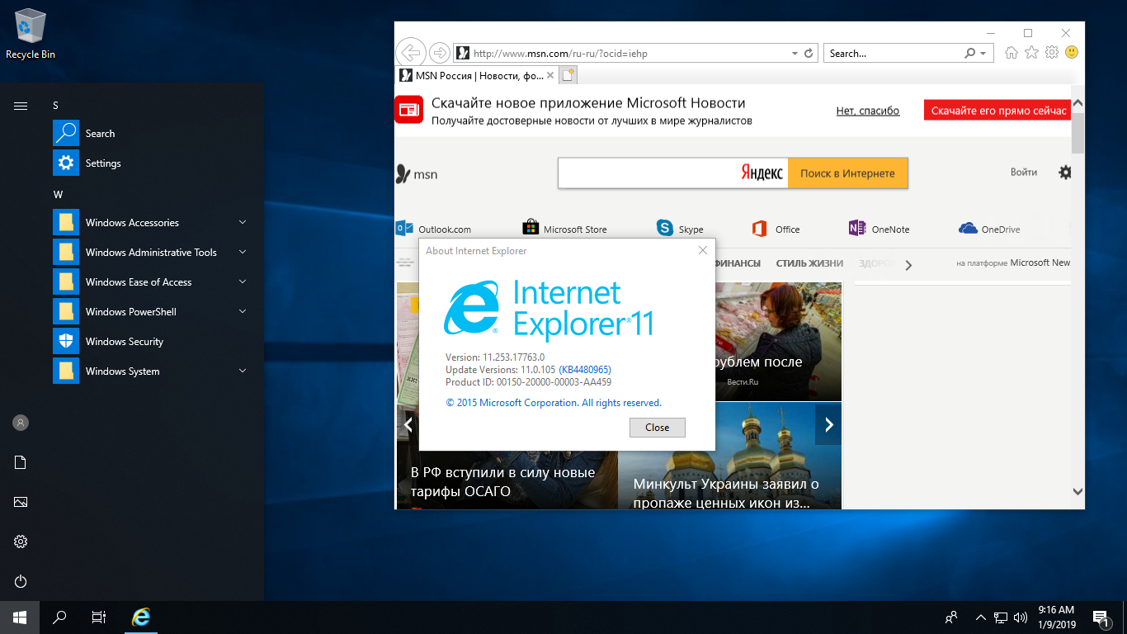Show hidden system tray icons

pyautogui.click(x=981, y=617)
